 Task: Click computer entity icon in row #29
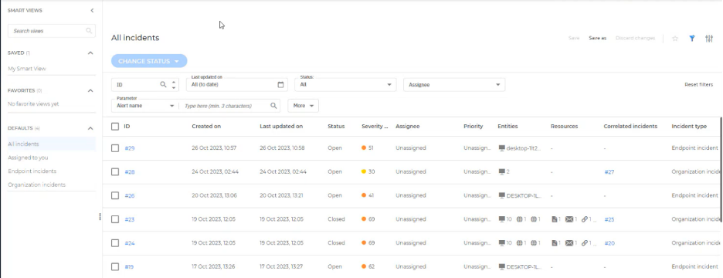[501, 148]
